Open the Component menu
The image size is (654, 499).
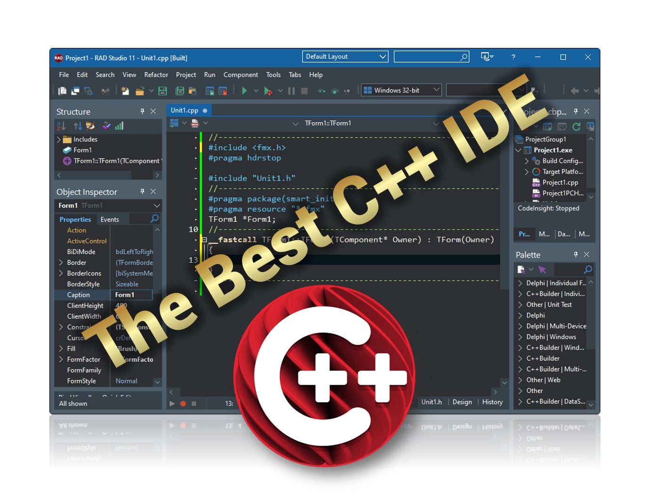point(241,75)
